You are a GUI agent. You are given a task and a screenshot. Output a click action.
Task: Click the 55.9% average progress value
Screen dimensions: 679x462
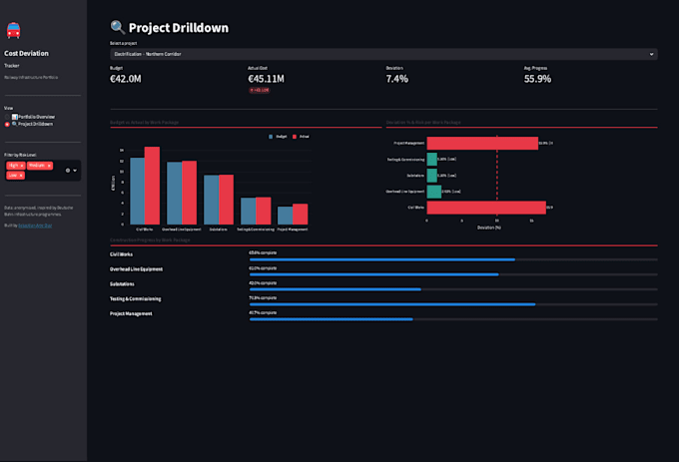537,79
